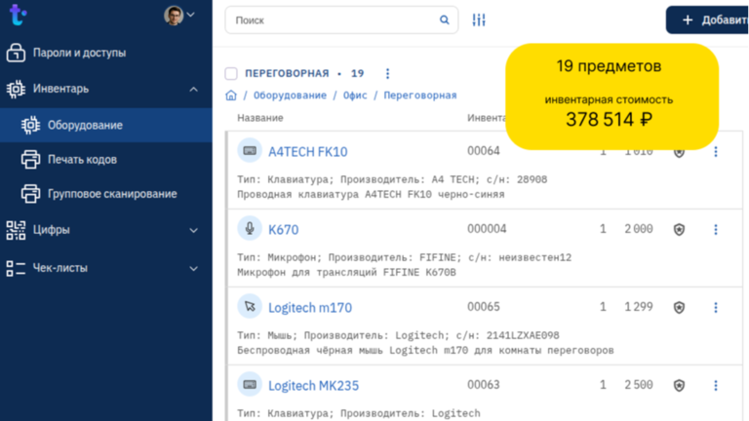Click the keyboard icon of Logitech MK235

[x=250, y=384]
